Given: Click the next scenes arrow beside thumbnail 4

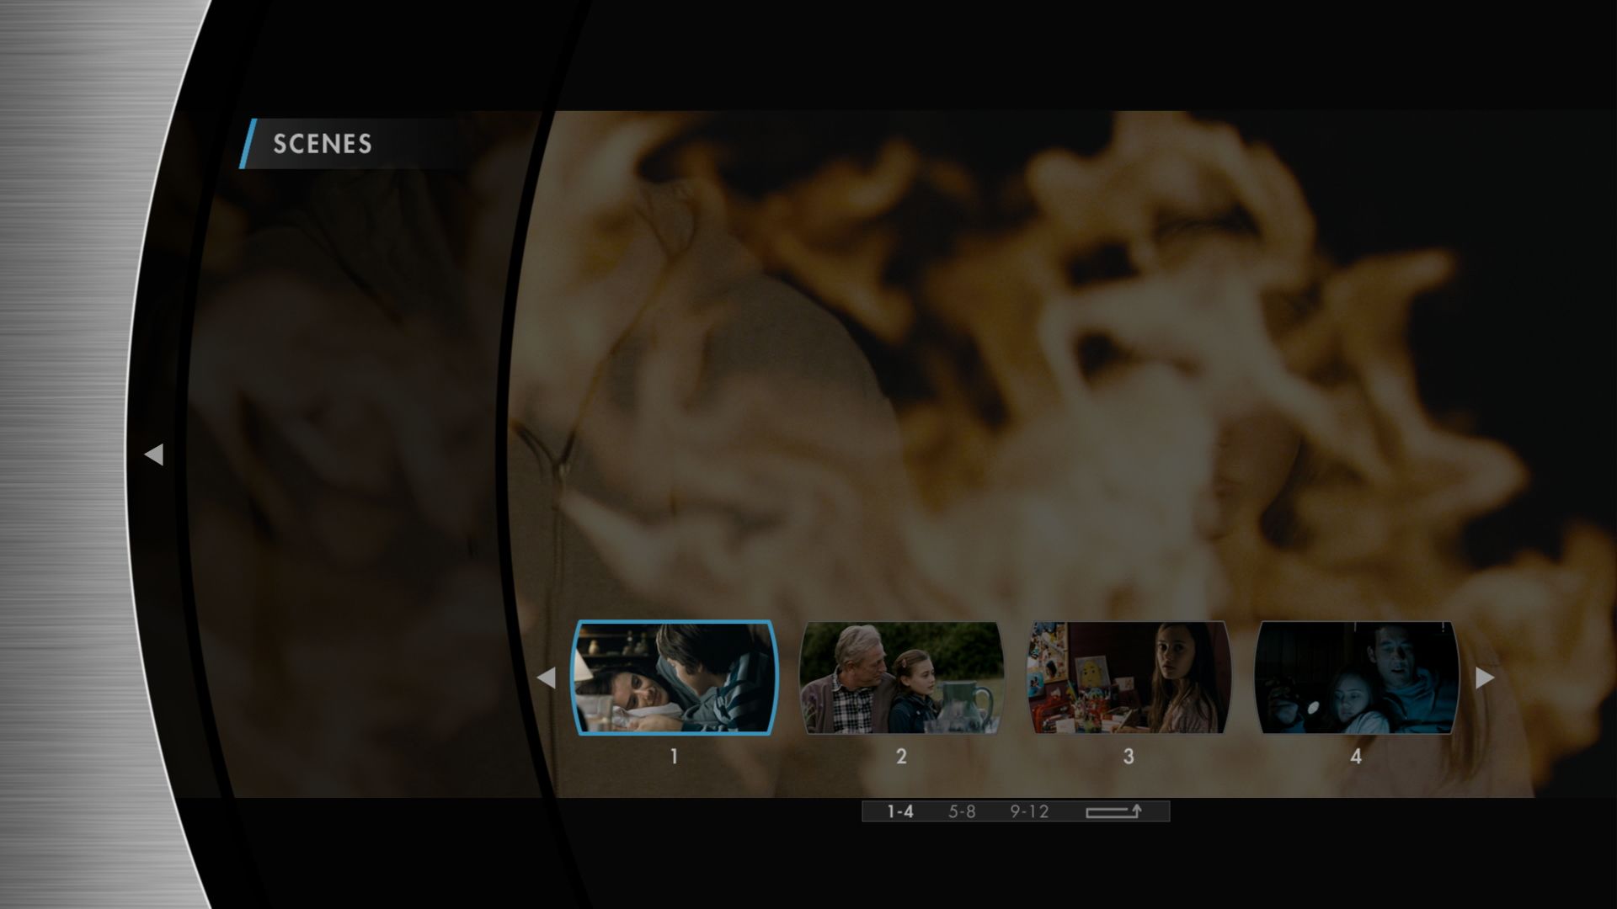Looking at the screenshot, I should click(1485, 678).
